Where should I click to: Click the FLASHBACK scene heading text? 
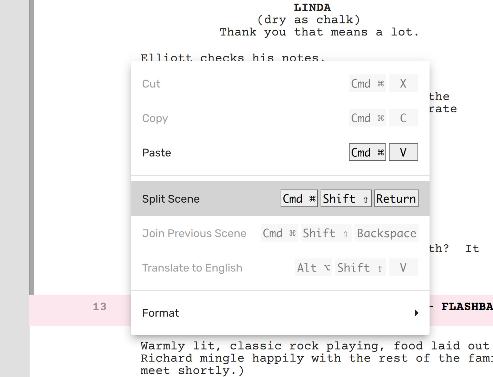pos(466,307)
